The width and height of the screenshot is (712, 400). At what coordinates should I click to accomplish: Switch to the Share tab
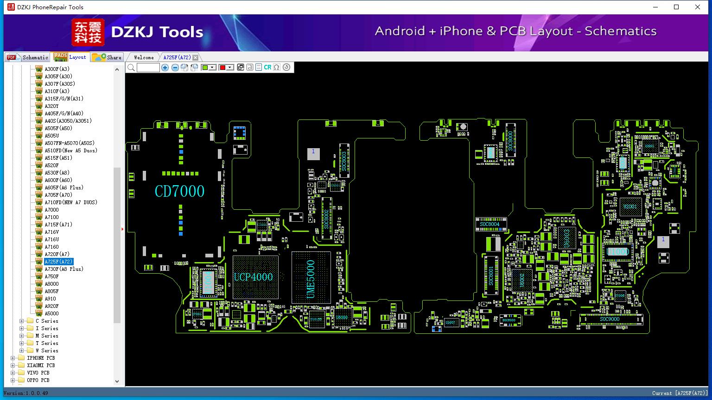pyautogui.click(x=107, y=57)
